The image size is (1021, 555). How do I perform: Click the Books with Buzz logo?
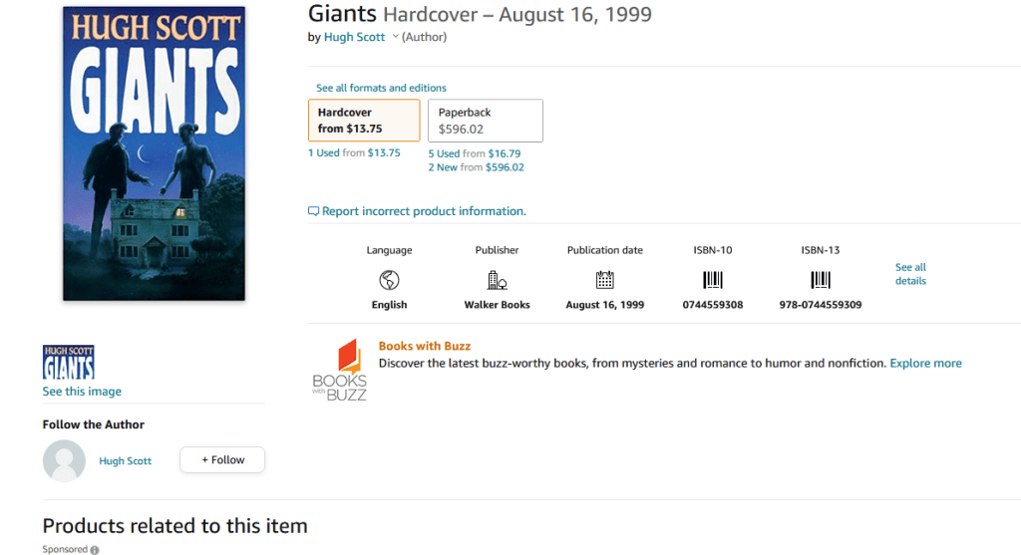339,370
